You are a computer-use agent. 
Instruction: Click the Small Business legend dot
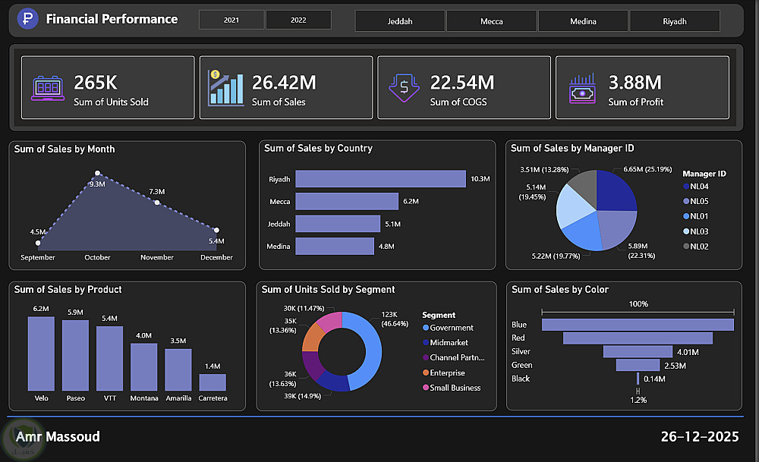(426, 388)
